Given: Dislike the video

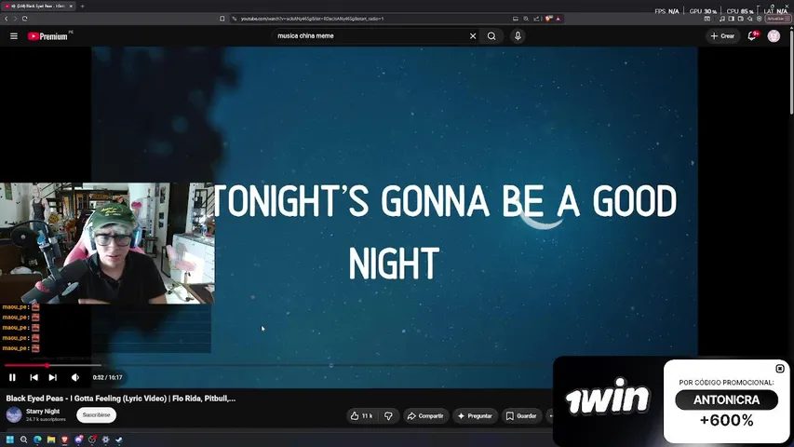Looking at the screenshot, I should pyautogui.click(x=388, y=416).
